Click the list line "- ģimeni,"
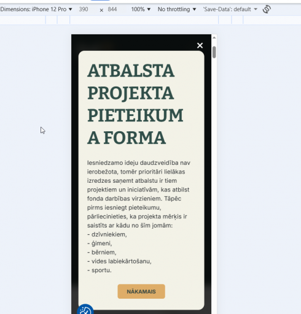 coord(100,243)
